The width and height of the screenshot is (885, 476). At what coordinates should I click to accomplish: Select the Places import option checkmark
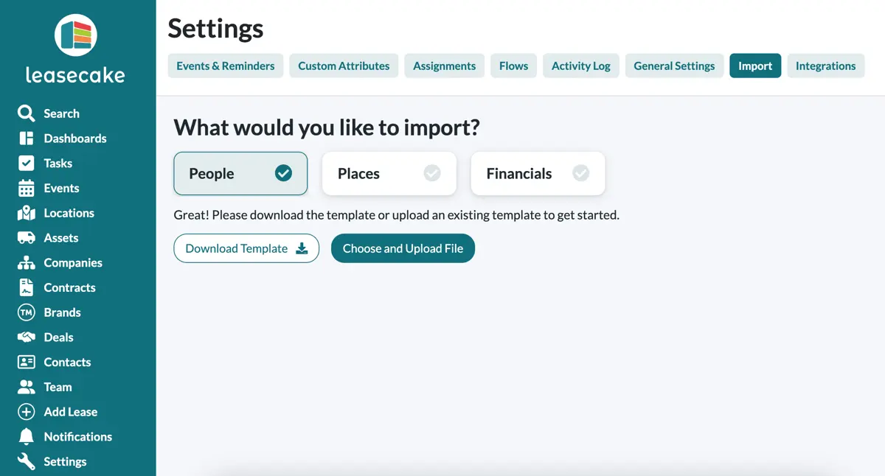pos(432,173)
